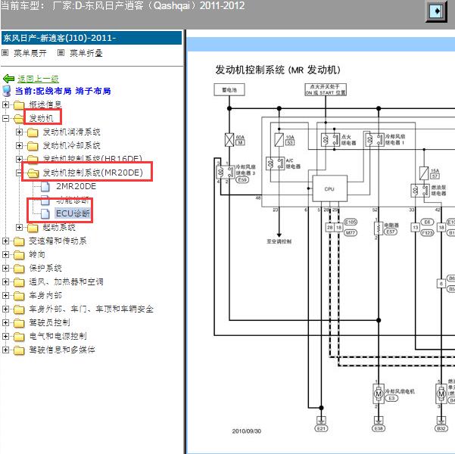Screen dimensions: 455x454
Task: Select 发动机控制系统(MR20DE) folder label
Action: (x=93, y=173)
